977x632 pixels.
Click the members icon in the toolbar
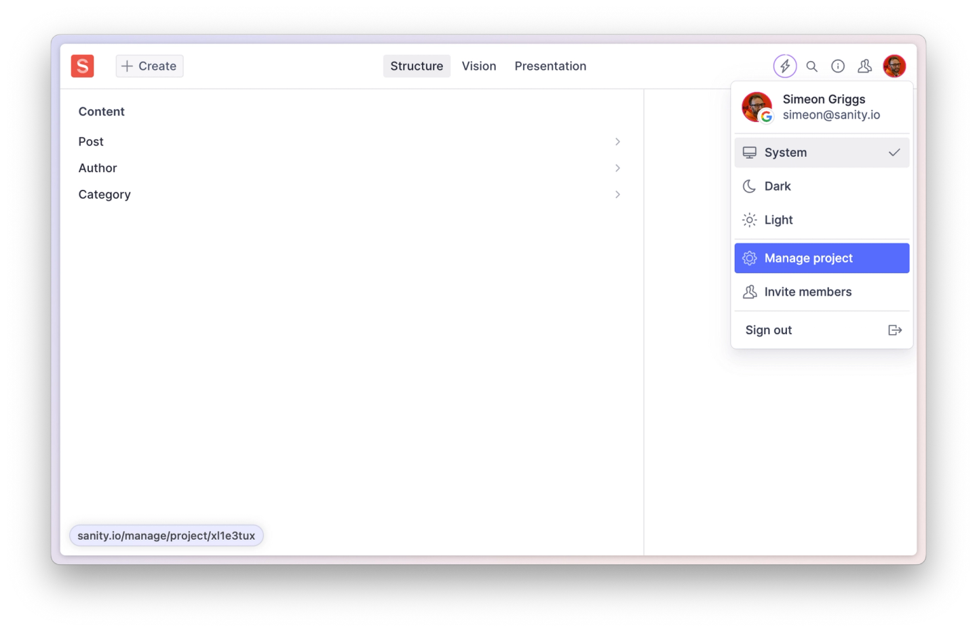pos(864,66)
